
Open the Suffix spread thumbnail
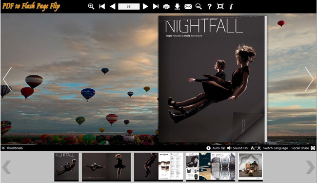click(x=211, y=167)
